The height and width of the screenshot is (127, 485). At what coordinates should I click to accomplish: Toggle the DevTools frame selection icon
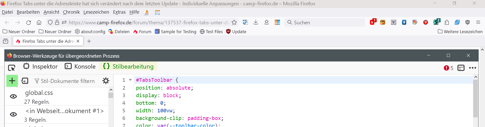pos(461,68)
